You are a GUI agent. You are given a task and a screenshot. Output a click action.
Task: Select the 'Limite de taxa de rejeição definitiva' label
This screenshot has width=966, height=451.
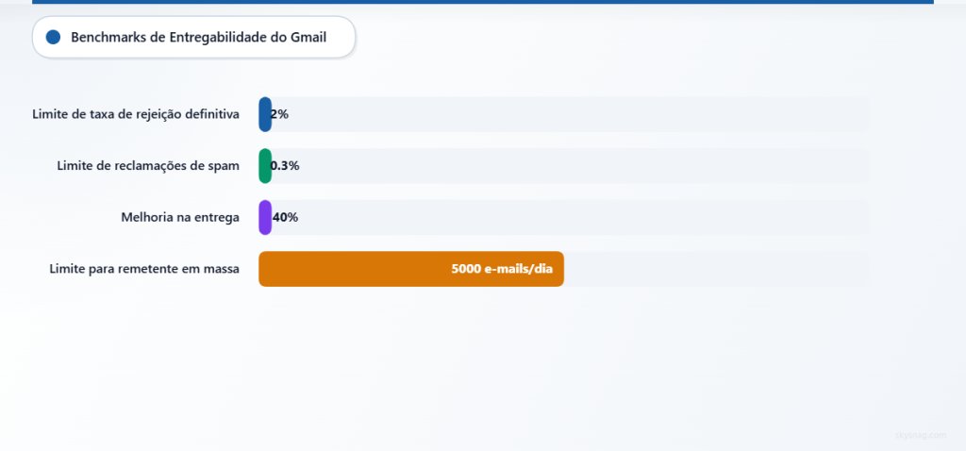pyautogui.click(x=135, y=114)
